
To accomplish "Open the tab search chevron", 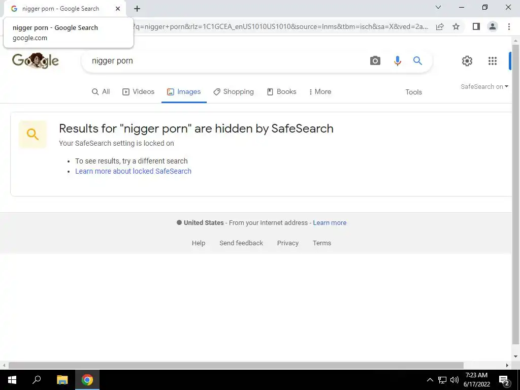I will 438,7.
